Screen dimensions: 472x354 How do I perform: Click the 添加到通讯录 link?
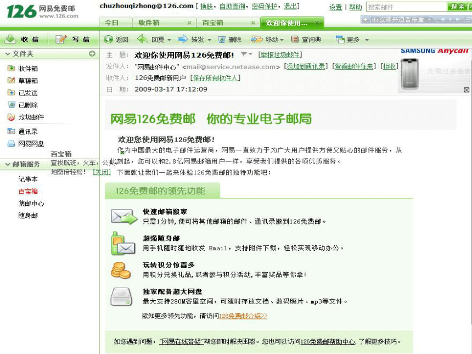[x=306, y=66]
